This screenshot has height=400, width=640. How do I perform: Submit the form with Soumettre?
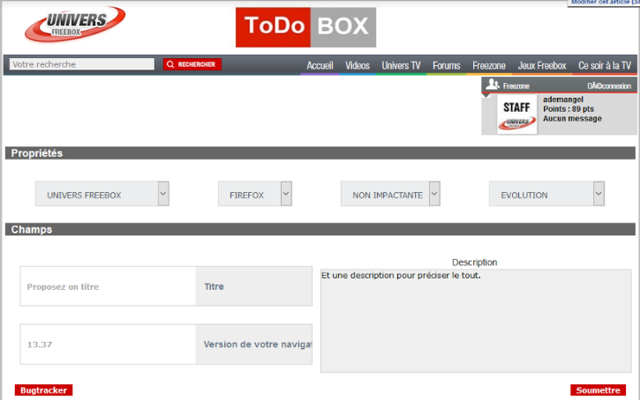(598, 390)
